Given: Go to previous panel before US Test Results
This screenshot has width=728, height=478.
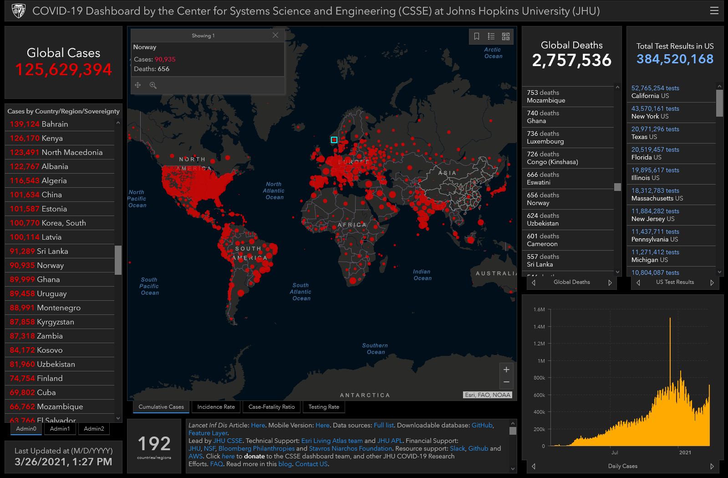Looking at the screenshot, I should 638,283.
